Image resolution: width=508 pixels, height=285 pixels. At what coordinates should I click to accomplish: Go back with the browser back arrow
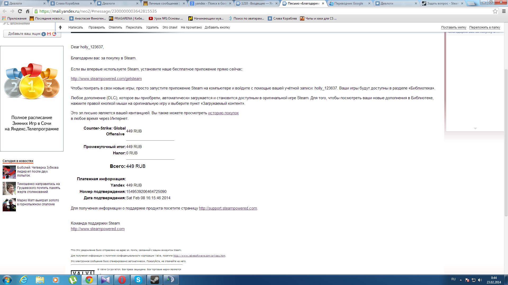tap(4, 11)
